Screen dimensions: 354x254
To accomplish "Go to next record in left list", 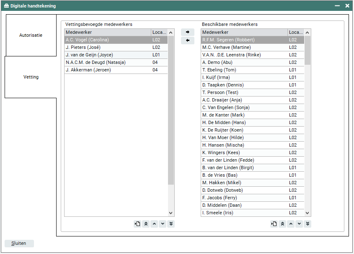I will pos(163,224).
